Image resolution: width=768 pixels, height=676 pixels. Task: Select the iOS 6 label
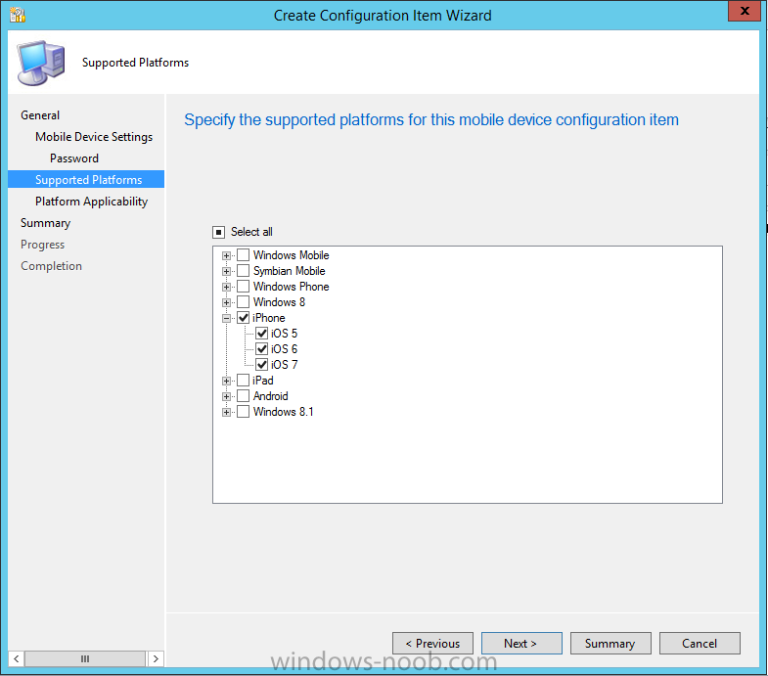pyautogui.click(x=284, y=349)
